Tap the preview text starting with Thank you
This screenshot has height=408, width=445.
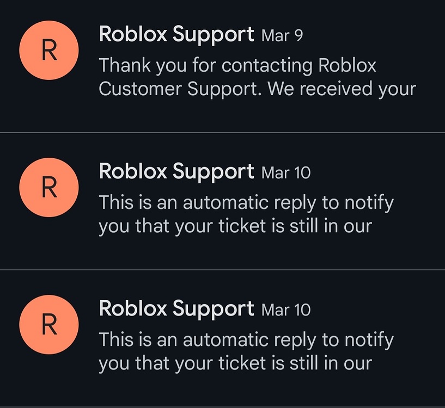pos(237,76)
